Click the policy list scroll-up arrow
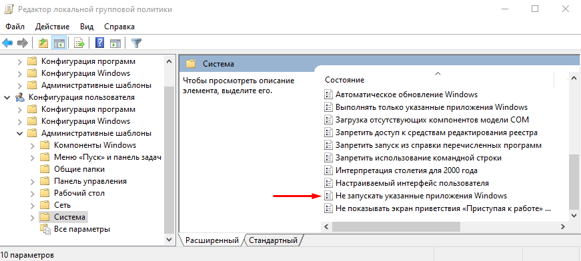This screenshot has width=581, height=261. tap(573, 79)
